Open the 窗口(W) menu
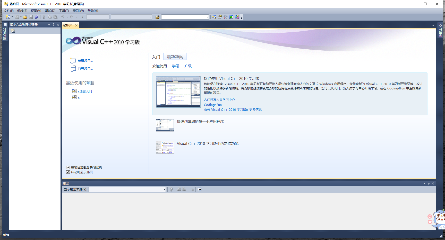This screenshot has height=240, width=445. pyautogui.click(x=78, y=11)
